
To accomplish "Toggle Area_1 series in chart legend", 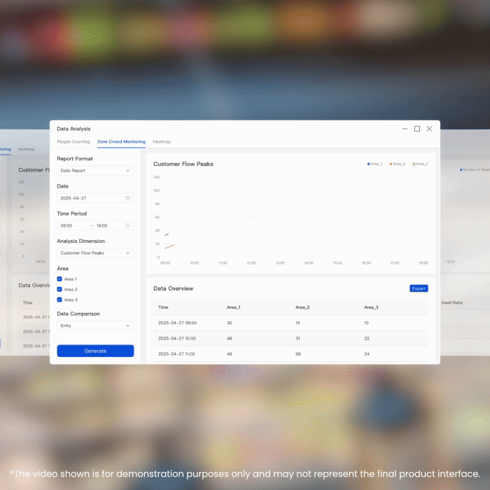I will point(375,164).
